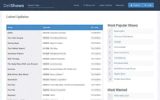Screen dimensions: 160x100
Task: Select episode S01E10 - Imperfect Harmony
Action: click(x=54, y=33)
